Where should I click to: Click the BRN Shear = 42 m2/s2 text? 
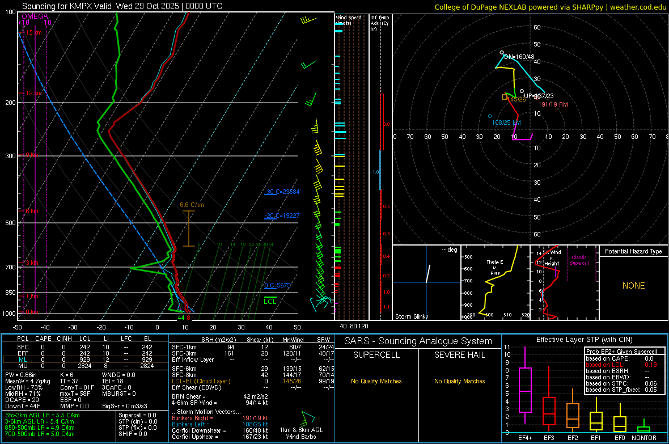[220, 396]
